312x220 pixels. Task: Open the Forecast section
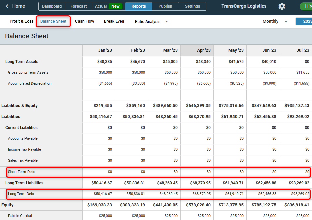point(79,6)
